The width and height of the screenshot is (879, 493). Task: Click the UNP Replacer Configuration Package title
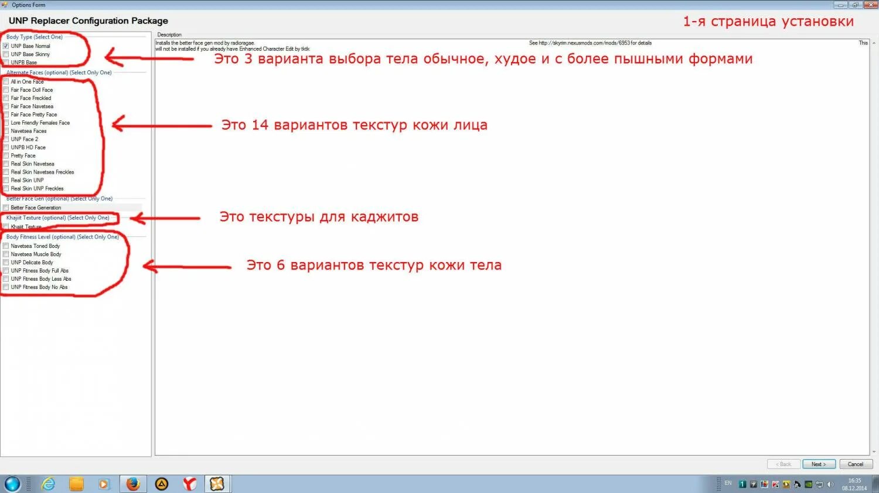click(88, 20)
